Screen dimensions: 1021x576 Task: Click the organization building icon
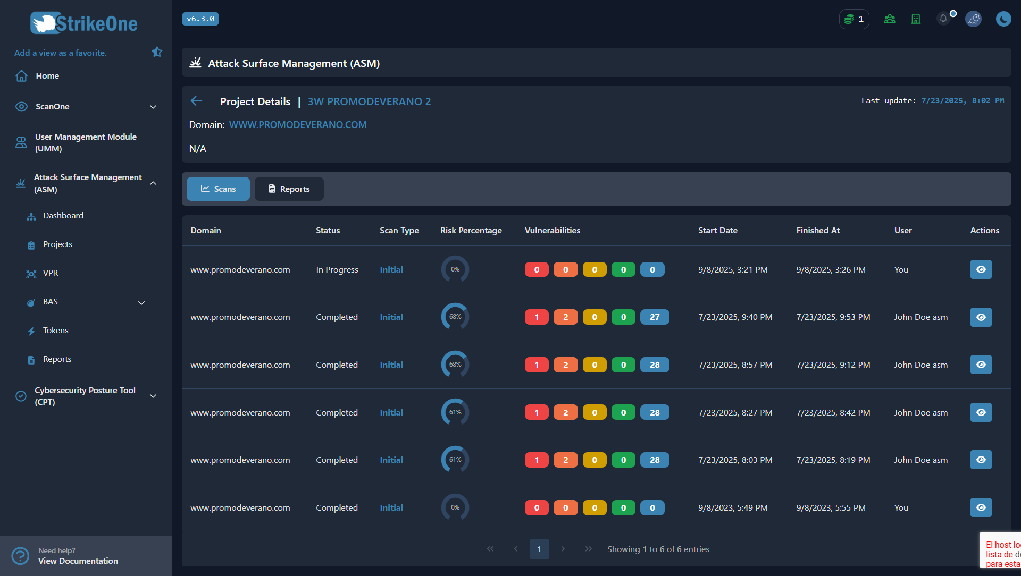click(916, 19)
